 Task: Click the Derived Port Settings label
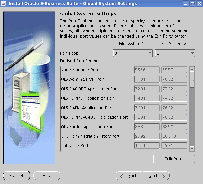tap(81, 61)
